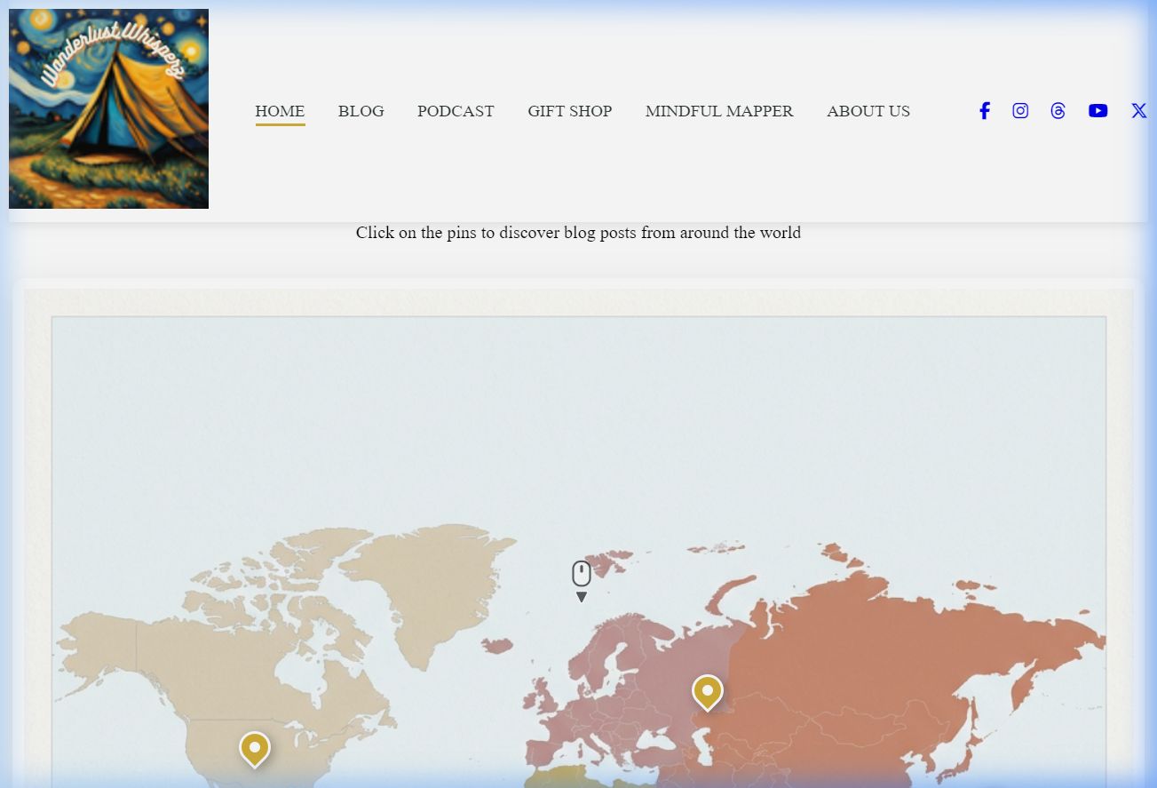The height and width of the screenshot is (788, 1157).
Task: Select the map pin in North America
Action: (x=254, y=748)
